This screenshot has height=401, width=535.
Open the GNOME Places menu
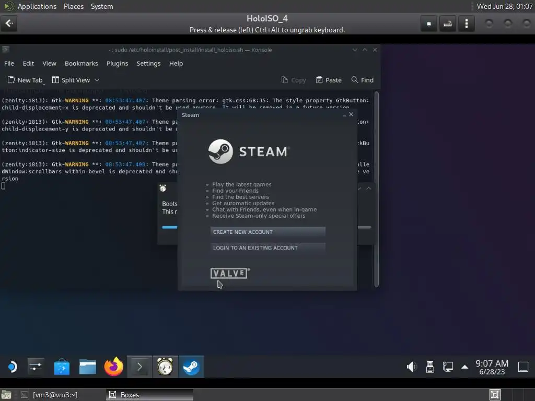pos(74,6)
